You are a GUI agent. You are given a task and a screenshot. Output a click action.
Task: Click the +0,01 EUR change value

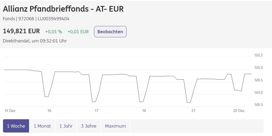coord(78,32)
